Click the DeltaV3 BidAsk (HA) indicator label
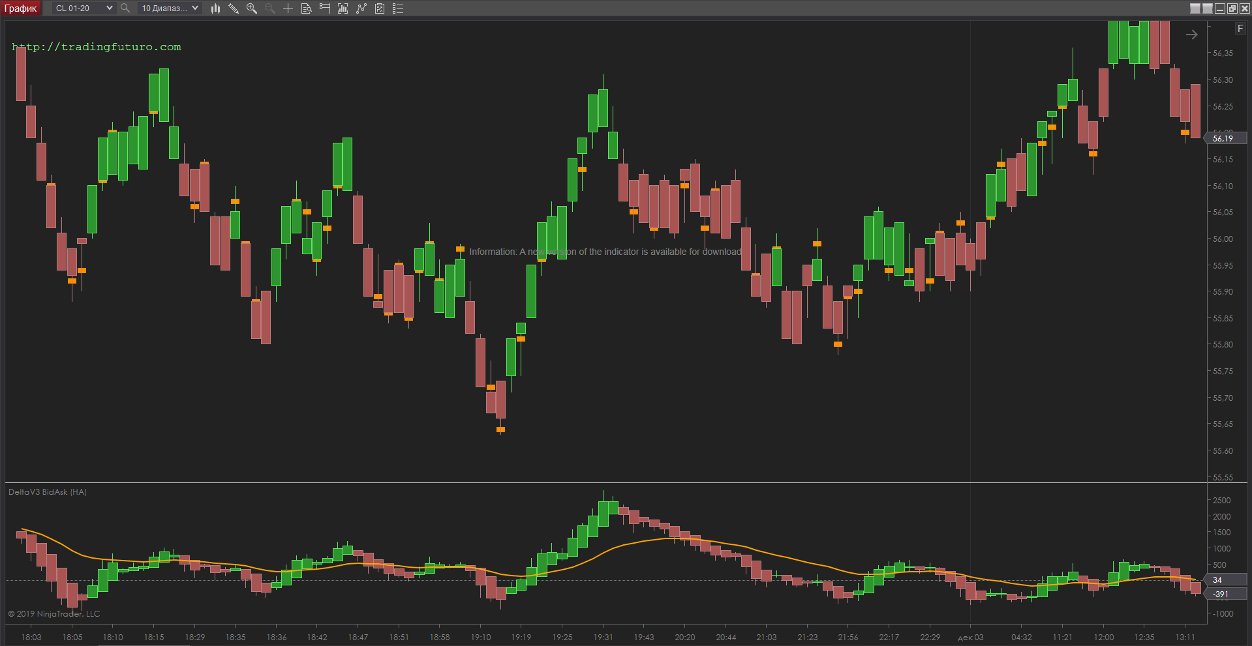Screen dimensions: 1252x646 coord(48,492)
